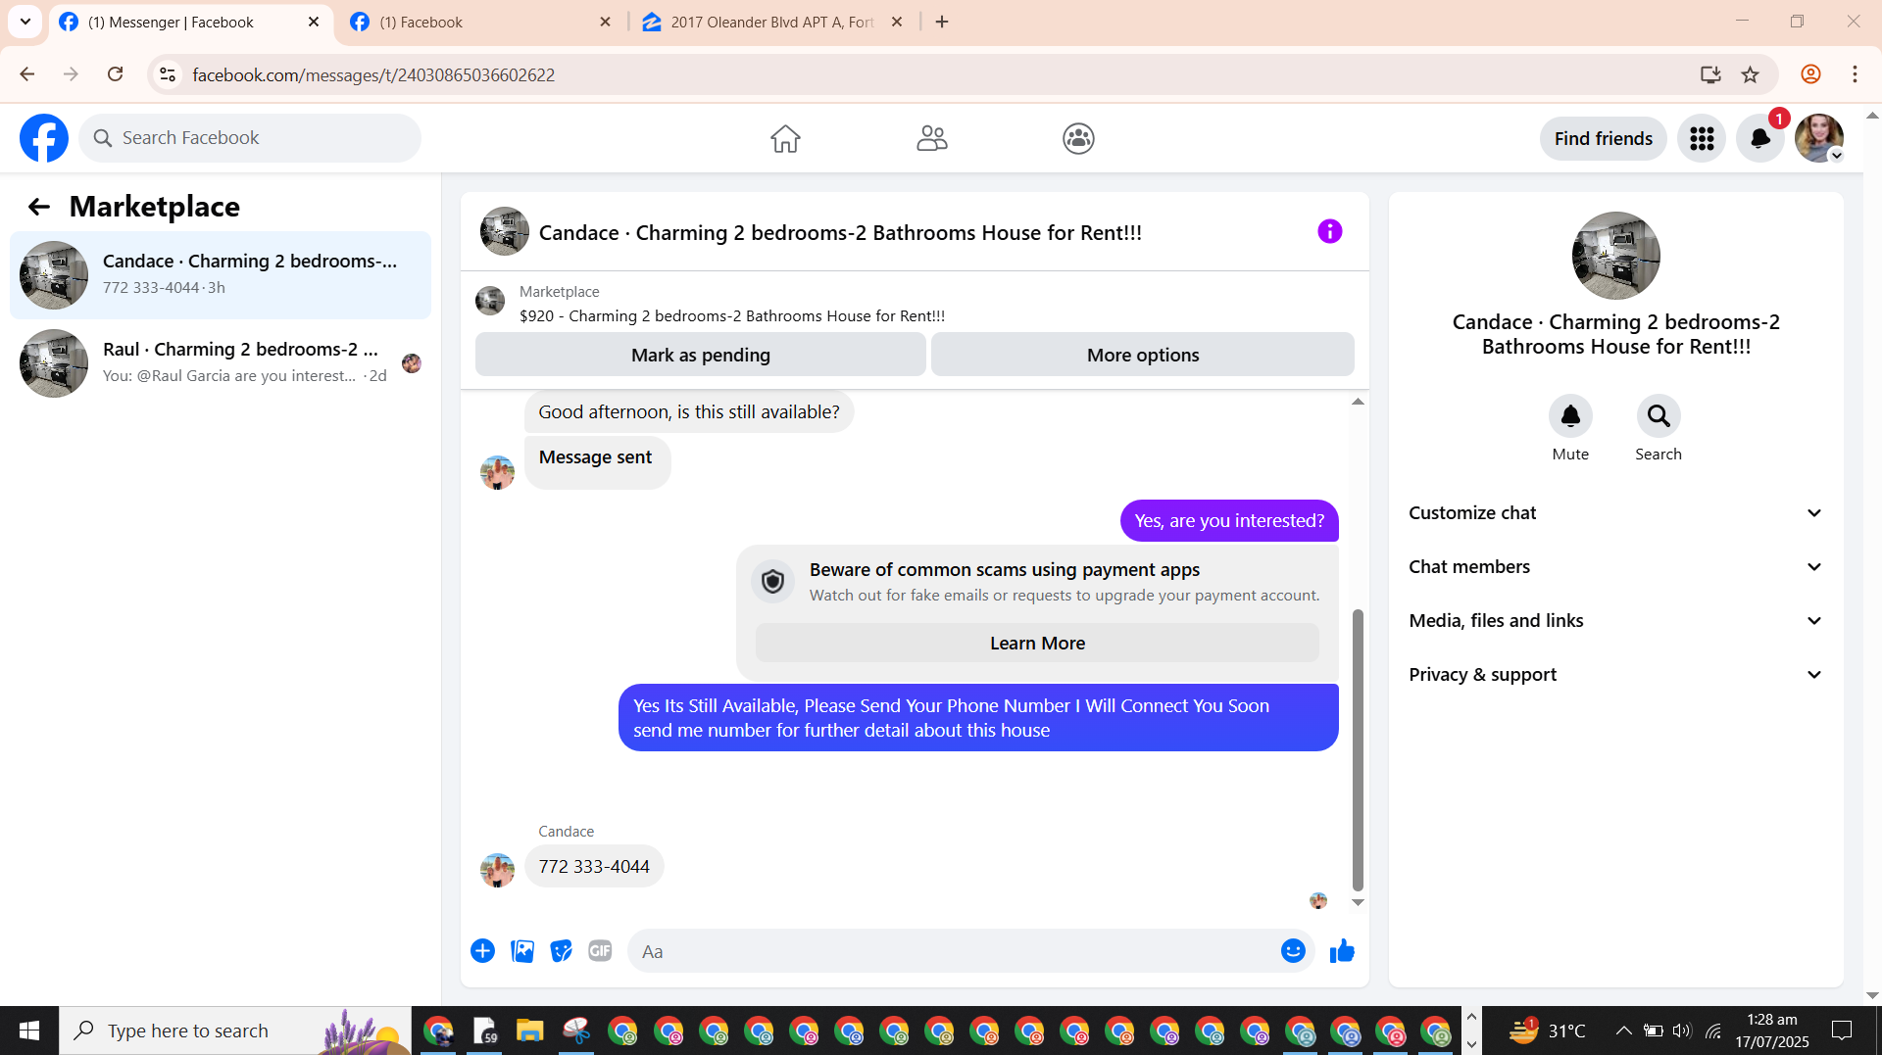Viewport: 1882px width, 1055px height.
Task: Open conversation information icon
Action: (1329, 231)
